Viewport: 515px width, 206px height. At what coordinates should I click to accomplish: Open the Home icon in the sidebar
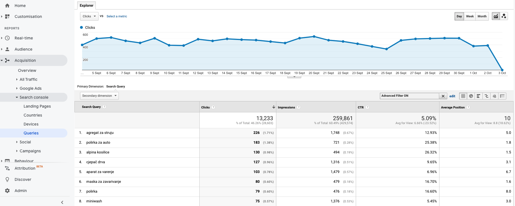coord(7,6)
